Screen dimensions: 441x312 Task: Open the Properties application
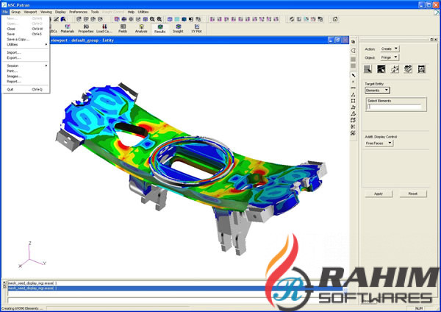point(86,29)
